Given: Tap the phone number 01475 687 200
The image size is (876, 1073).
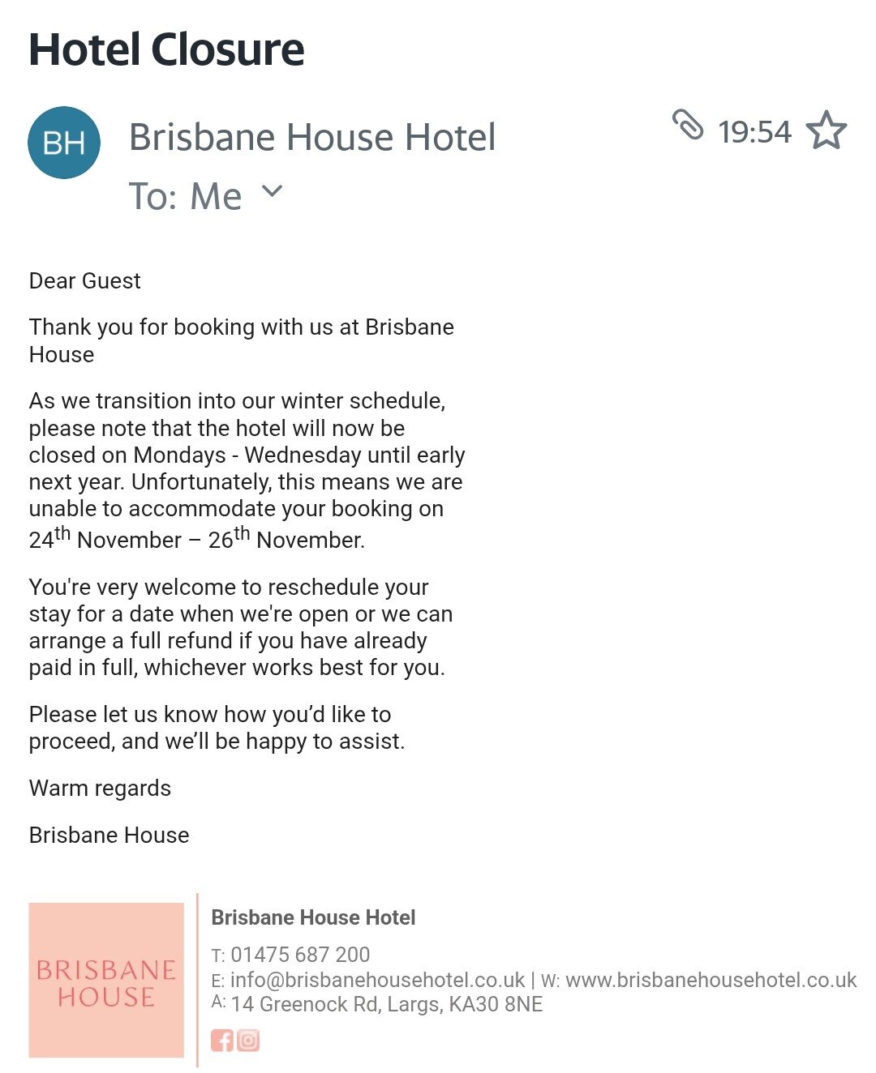Looking at the screenshot, I should (x=300, y=955).
